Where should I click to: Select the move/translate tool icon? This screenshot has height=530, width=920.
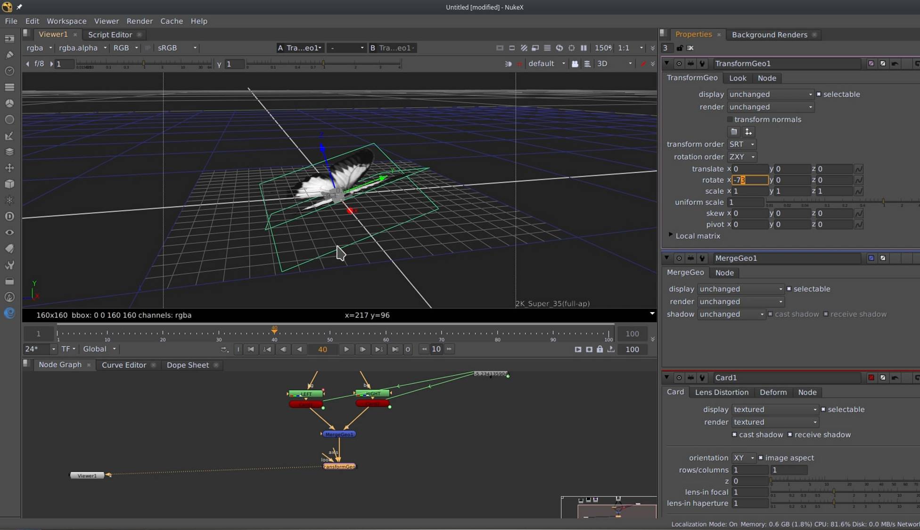point(9,168)
